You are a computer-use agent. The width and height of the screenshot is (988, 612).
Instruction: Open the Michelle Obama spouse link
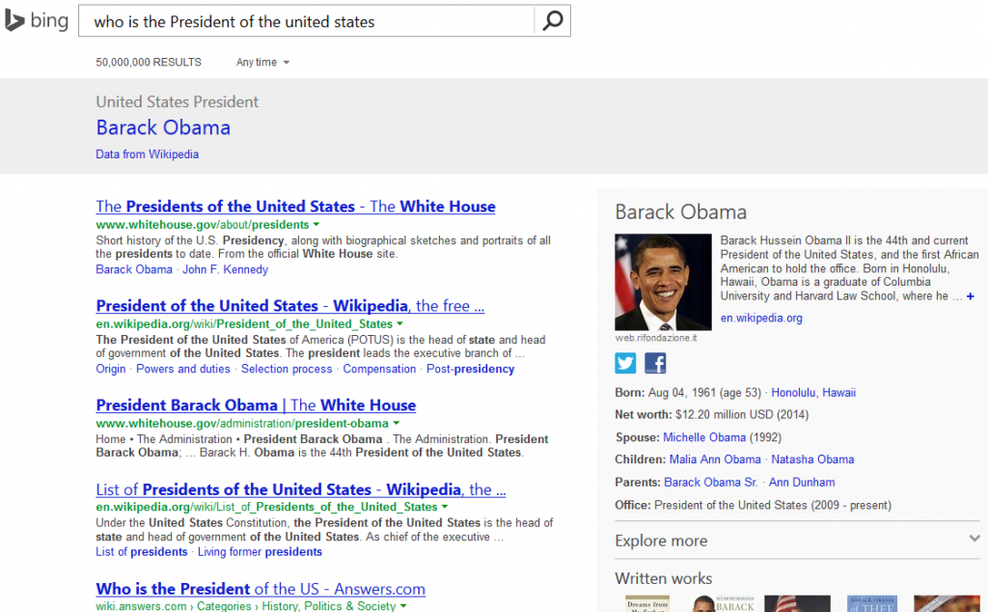[703, 437]
